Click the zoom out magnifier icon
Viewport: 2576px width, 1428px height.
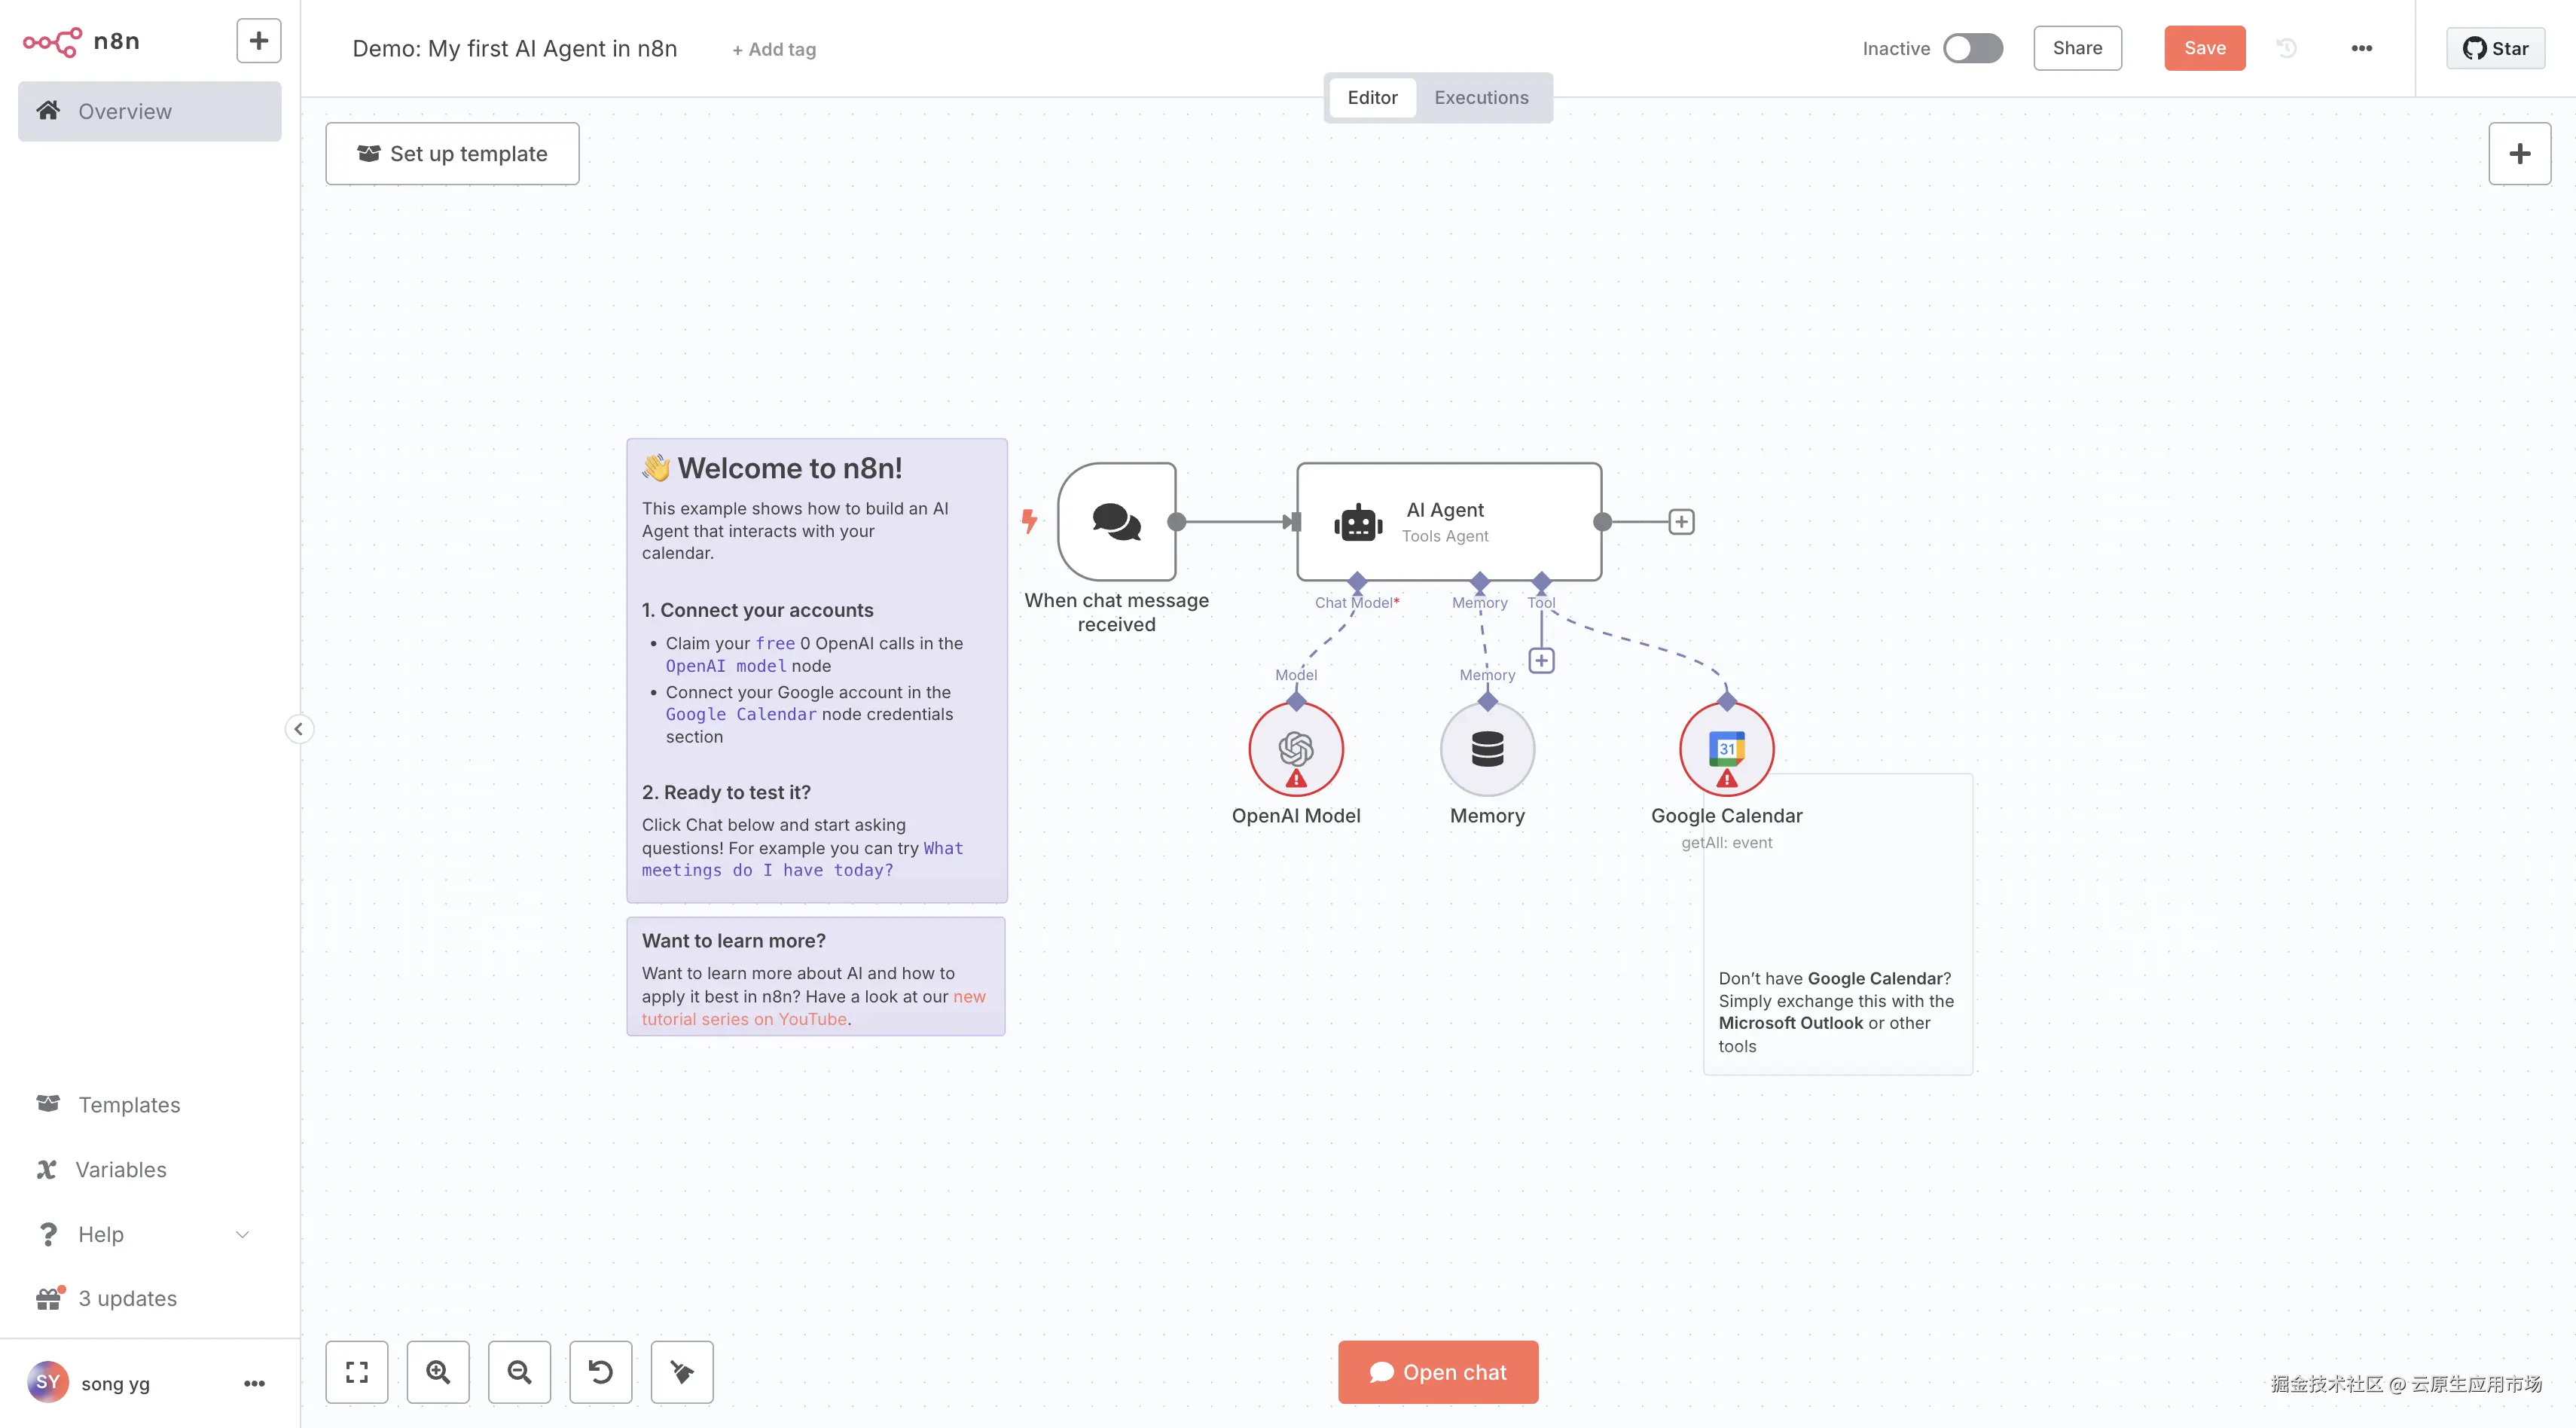click(519, 1371)
